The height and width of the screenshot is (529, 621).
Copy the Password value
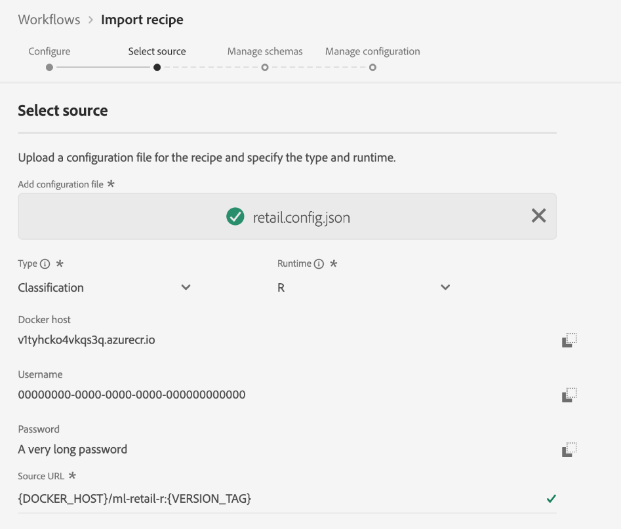point(569,450)
